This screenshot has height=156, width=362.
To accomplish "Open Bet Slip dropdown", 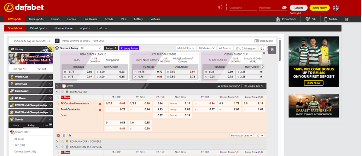I will pos(19,69).
